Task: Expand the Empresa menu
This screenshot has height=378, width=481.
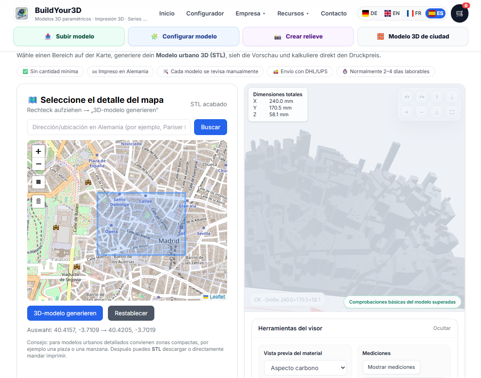Action: click(250, 13)
